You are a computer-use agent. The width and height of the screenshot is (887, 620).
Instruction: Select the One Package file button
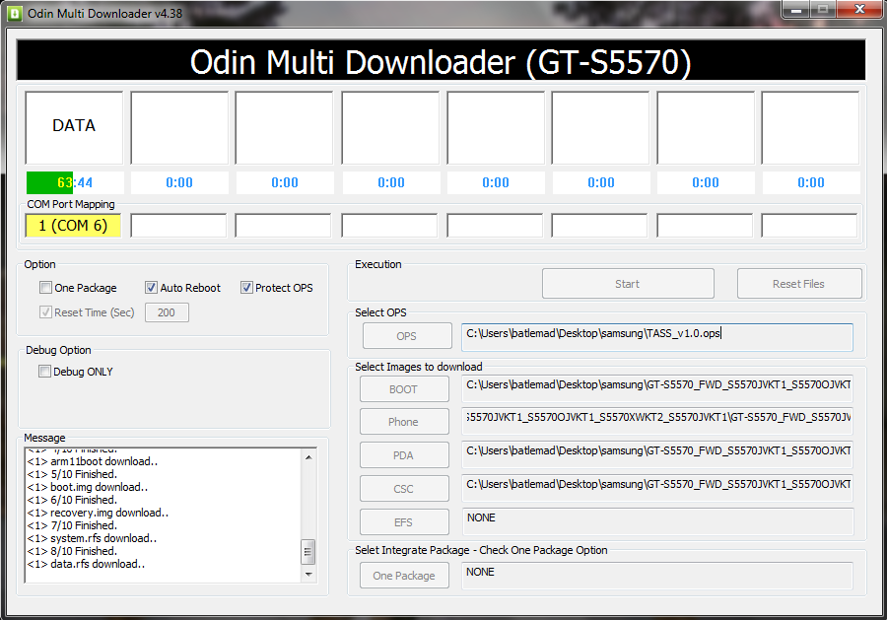pyautogui.click(x=404, y=576)
